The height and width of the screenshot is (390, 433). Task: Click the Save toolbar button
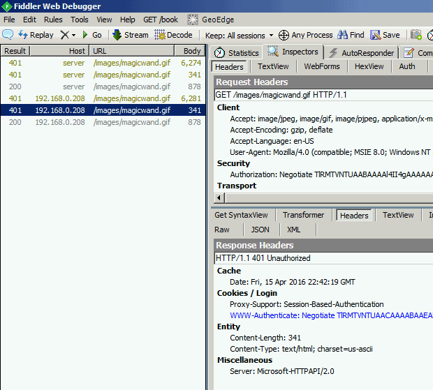click(x=386, y=35)
